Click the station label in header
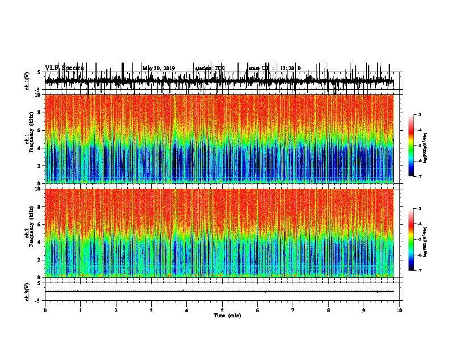This screenshot has width=450, height=348. 210,68
